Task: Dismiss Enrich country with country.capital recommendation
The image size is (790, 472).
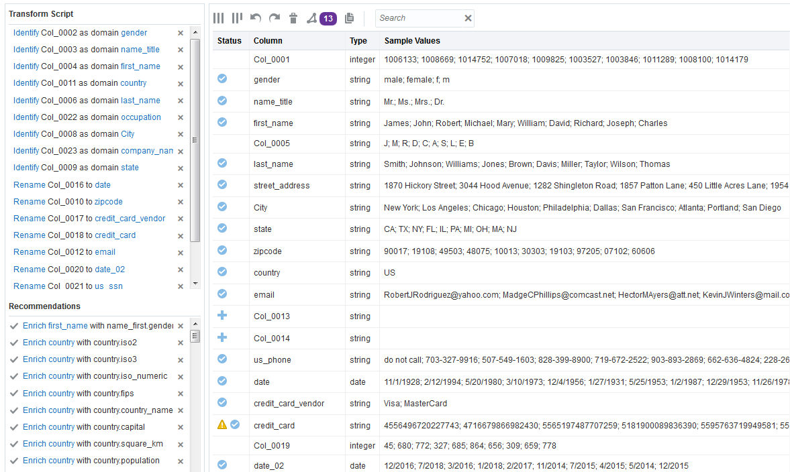Action: tap(181, 427)
